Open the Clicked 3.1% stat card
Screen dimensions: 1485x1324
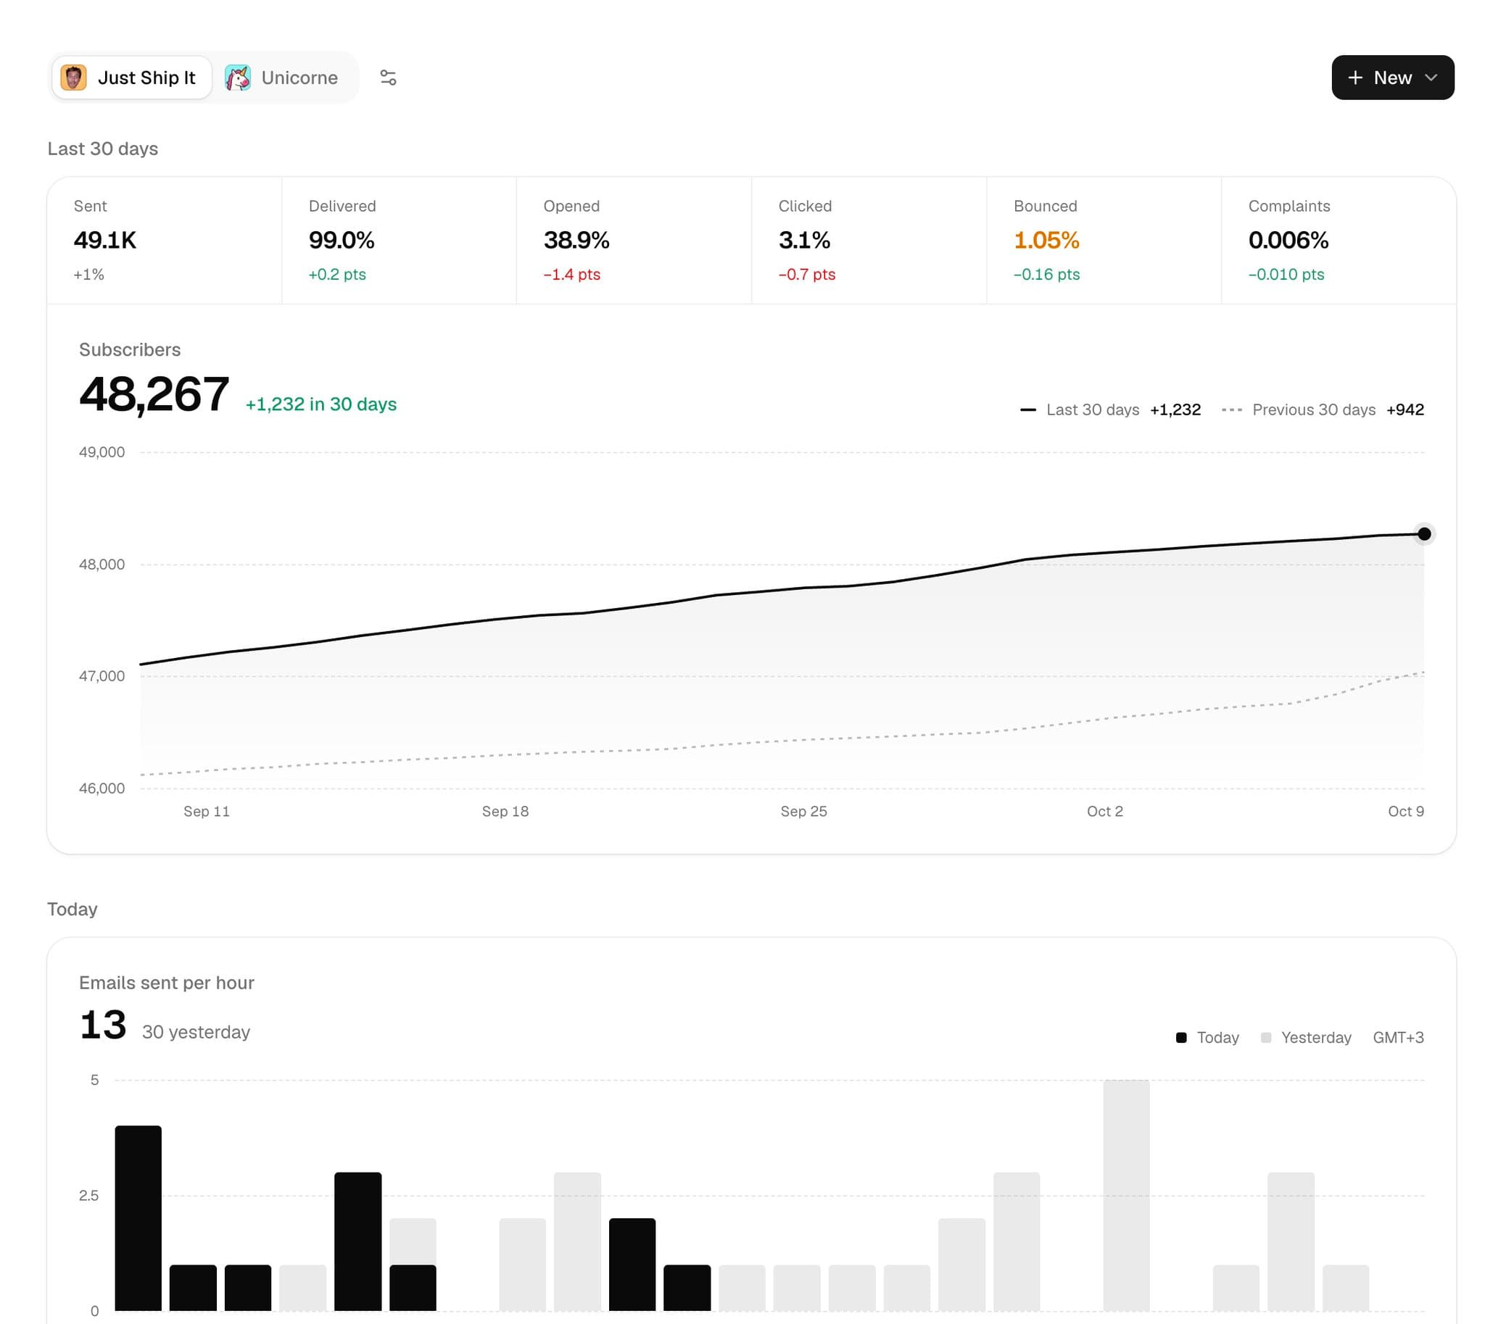click(x=869, y=240)
